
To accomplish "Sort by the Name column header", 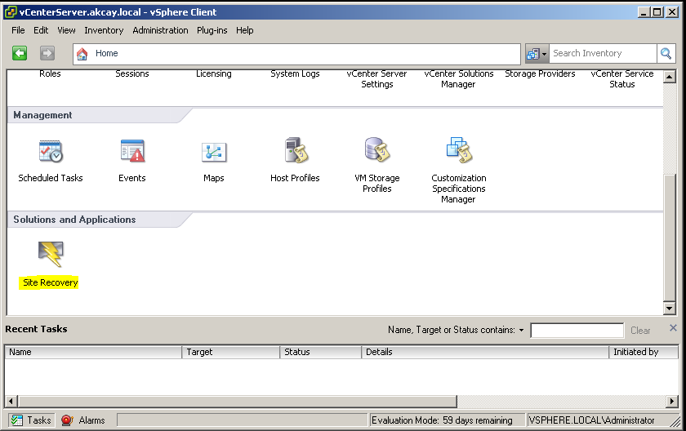I will [93, 352].
